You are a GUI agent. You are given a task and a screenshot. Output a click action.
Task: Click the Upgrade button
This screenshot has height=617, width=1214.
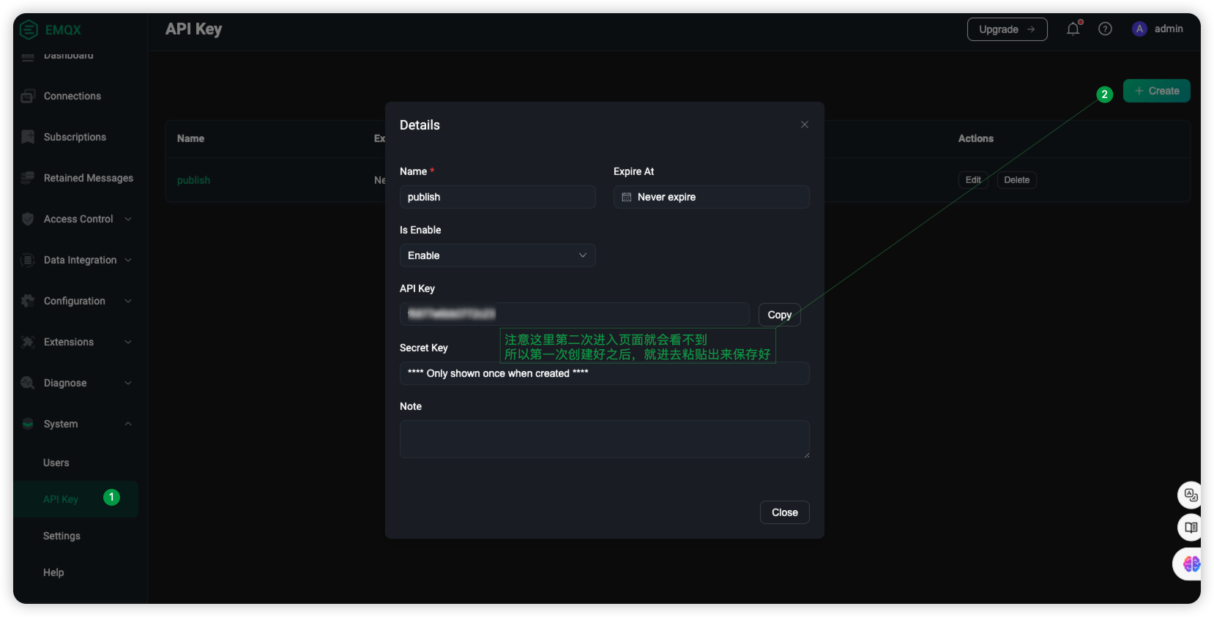pyautogui.click(x=1007, y=29)
